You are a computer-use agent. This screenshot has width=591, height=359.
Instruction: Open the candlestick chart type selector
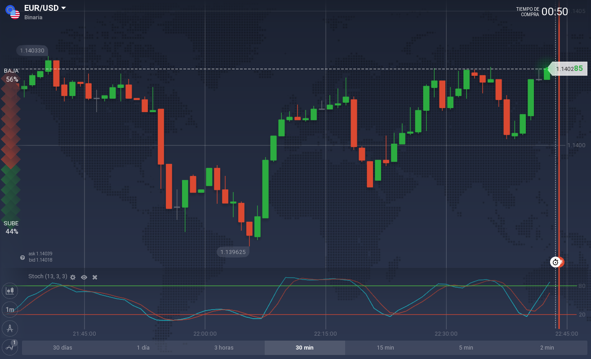tap(9, 290)
